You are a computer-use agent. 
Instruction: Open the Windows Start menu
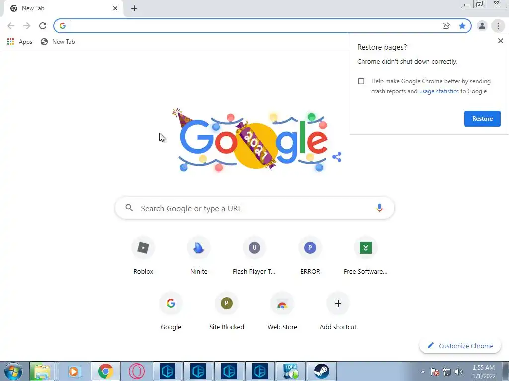(13, 371)
